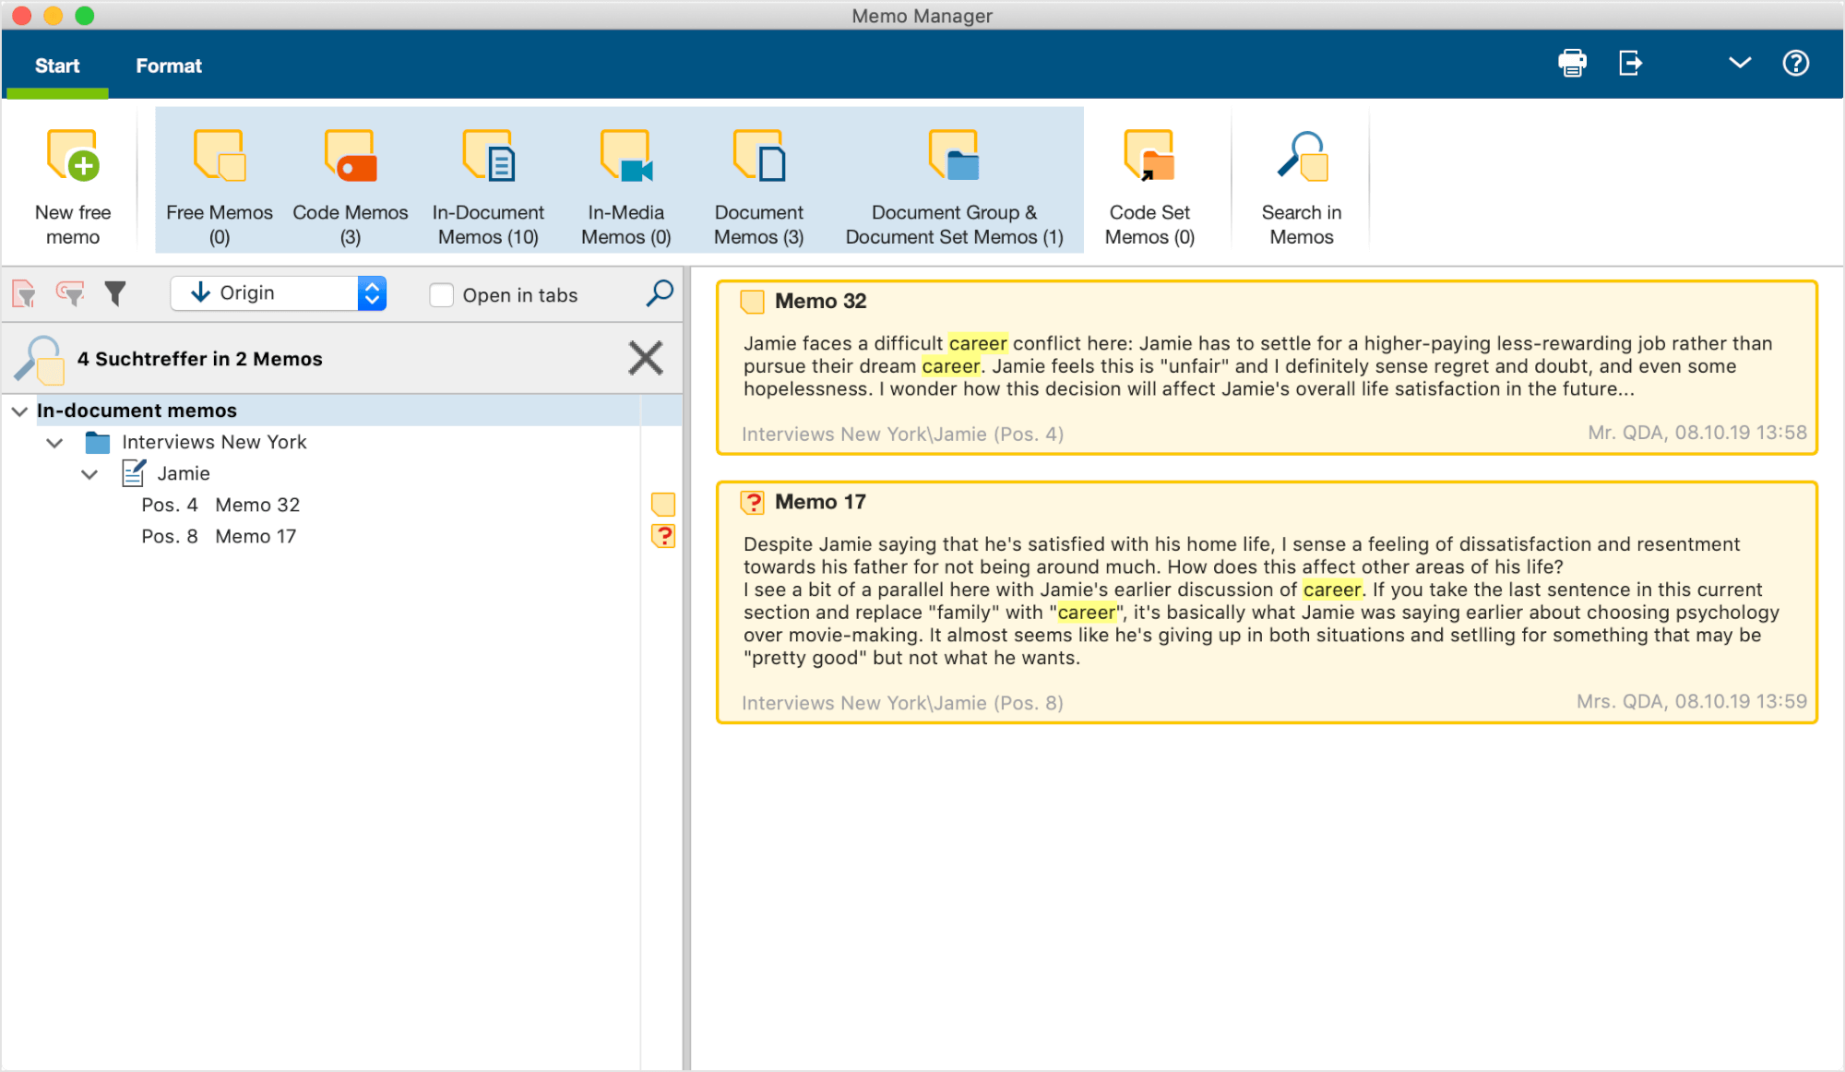Select In-document memos heading
This screenshot has height=1072, width=1845.
pyautogui.click(x=137, y=411)
